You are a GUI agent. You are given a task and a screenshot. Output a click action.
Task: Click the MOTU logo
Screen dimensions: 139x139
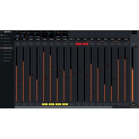point(8,32)
